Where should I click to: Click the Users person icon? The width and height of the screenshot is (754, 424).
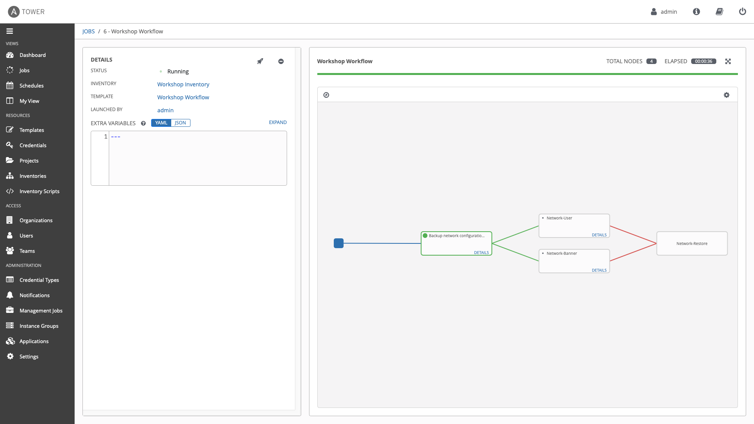(10, 235)
